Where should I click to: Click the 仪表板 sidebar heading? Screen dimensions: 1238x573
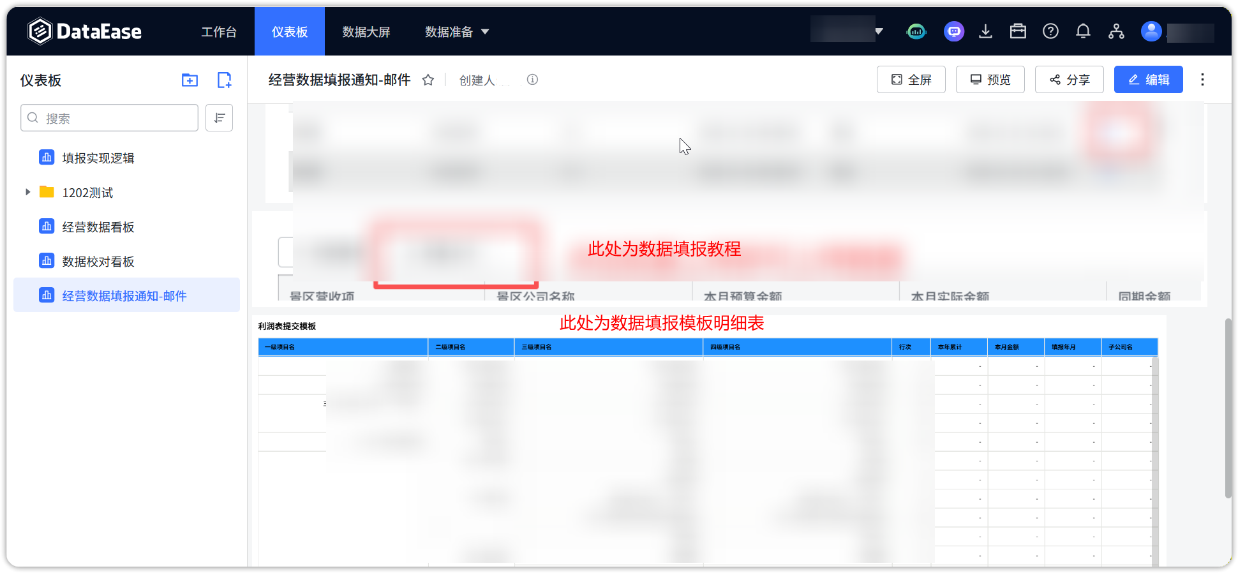(x=41, y=80)
